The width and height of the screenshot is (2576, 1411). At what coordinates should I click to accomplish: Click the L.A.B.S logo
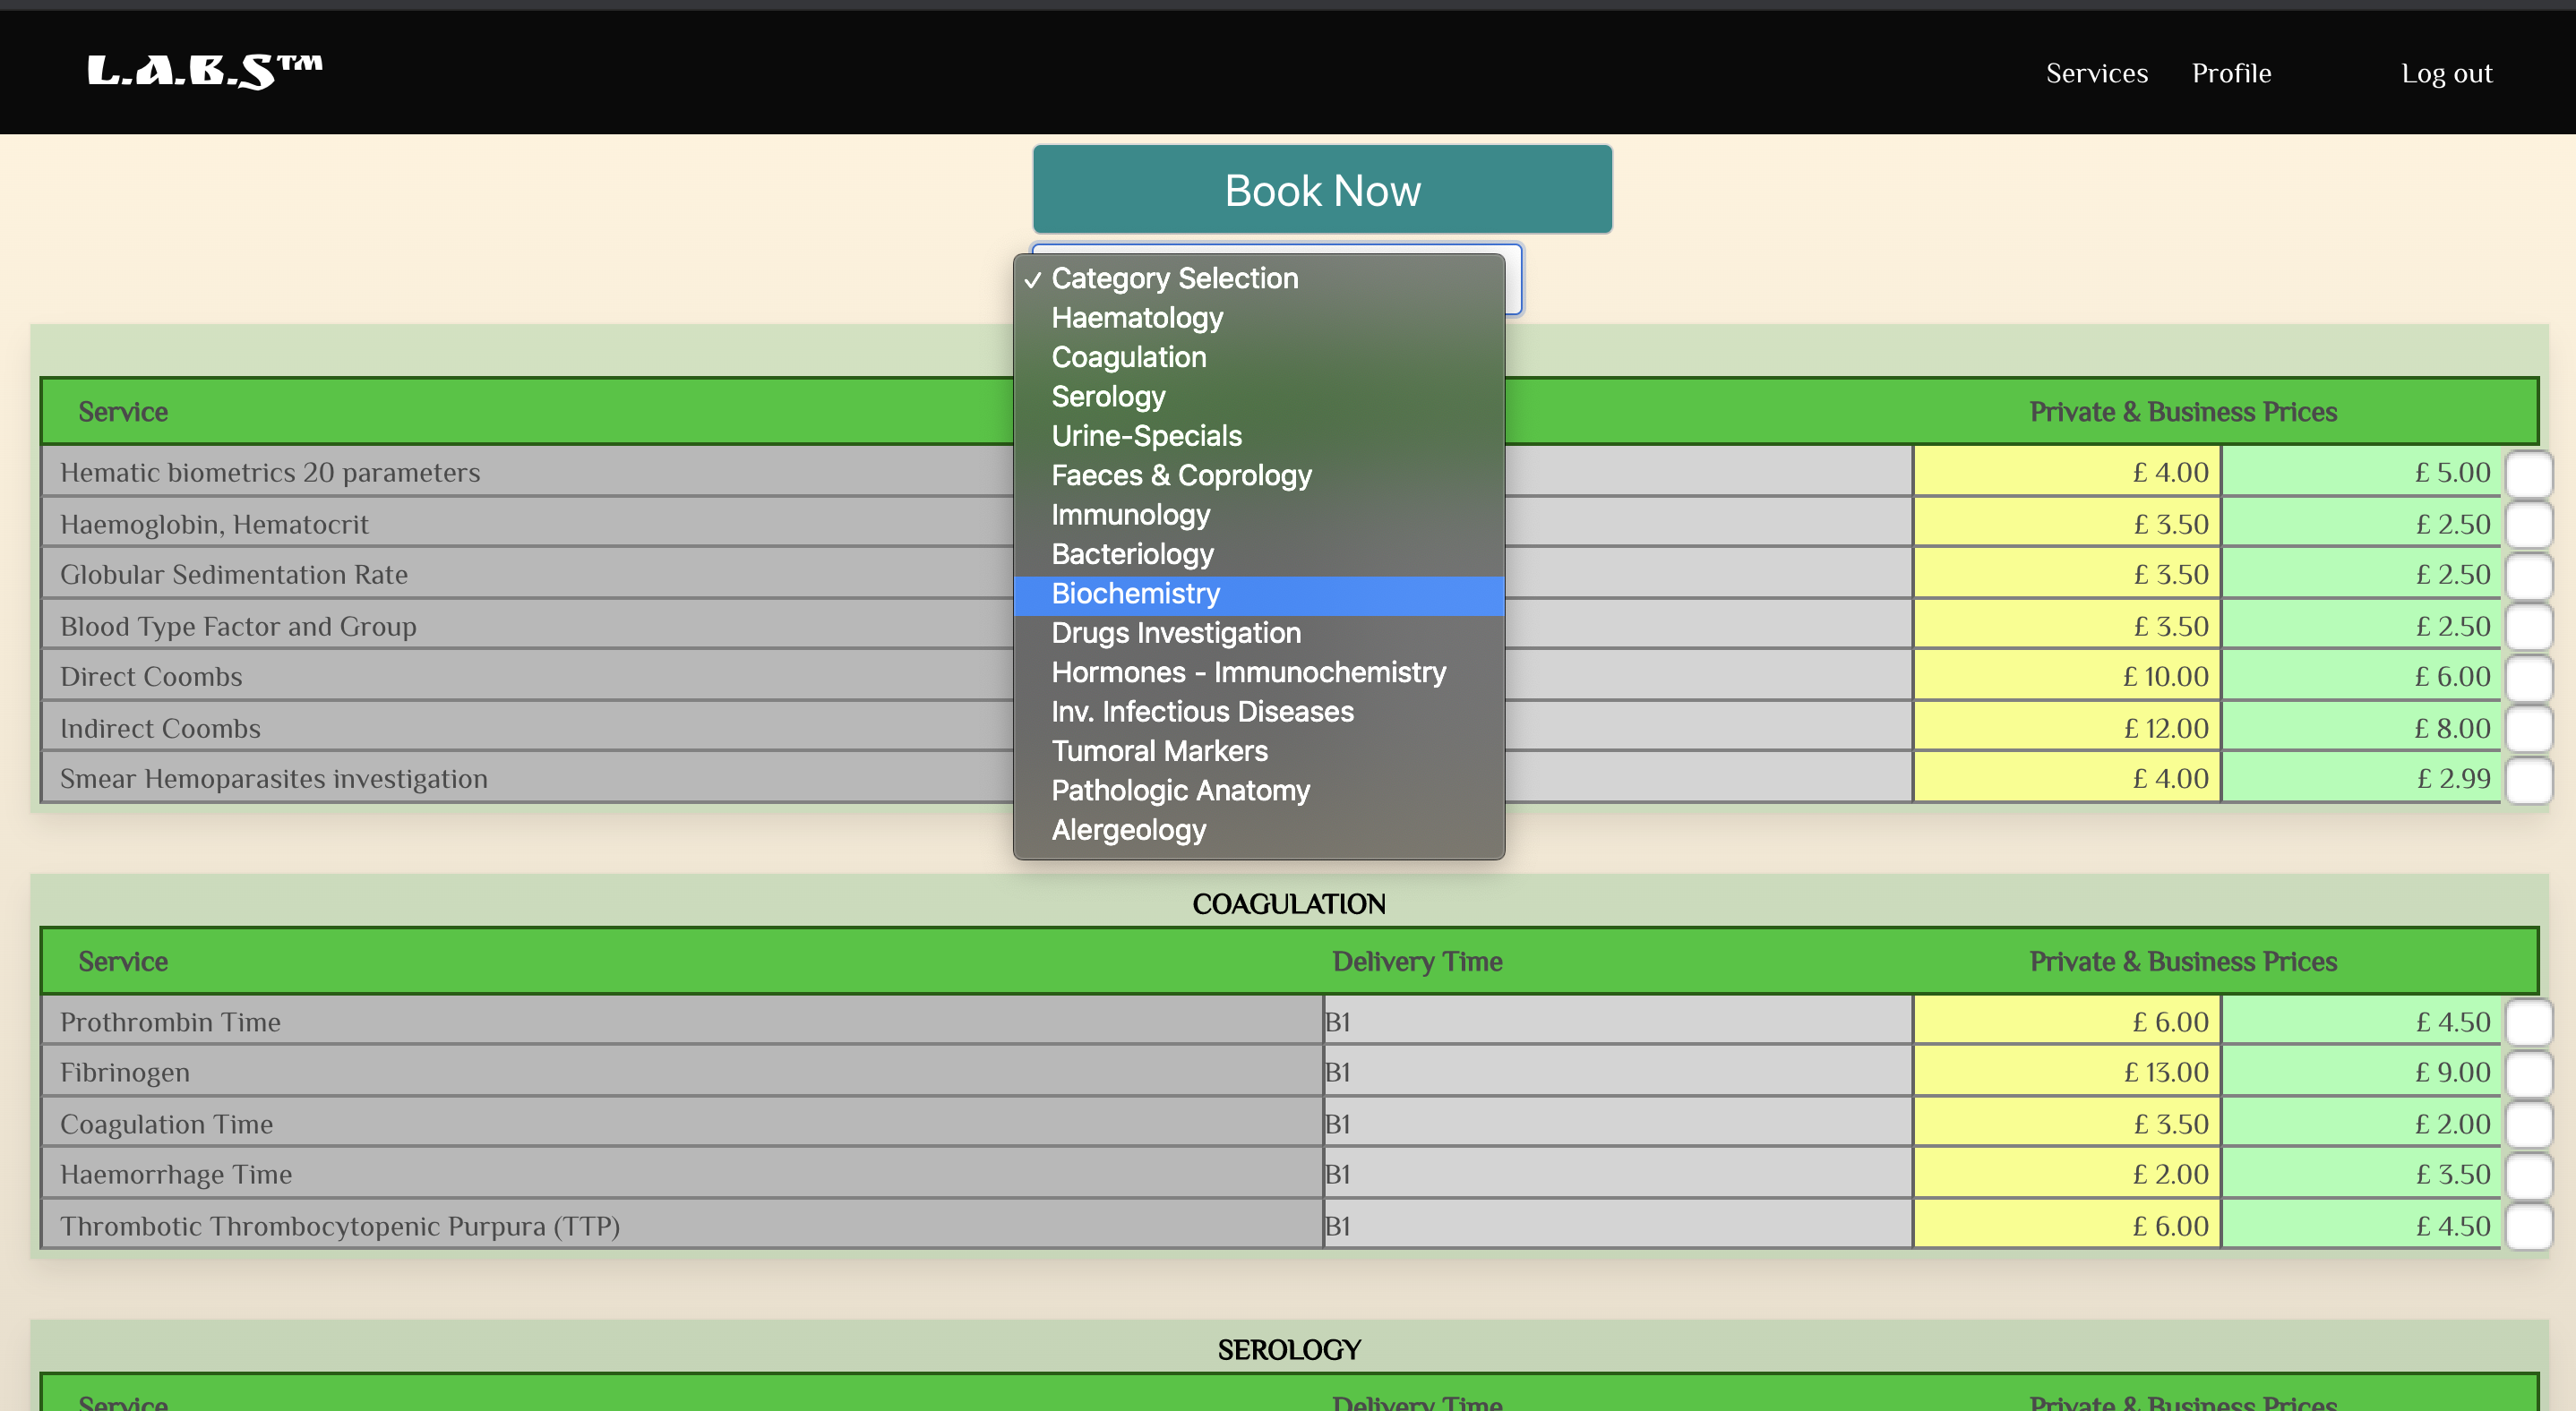204,72
